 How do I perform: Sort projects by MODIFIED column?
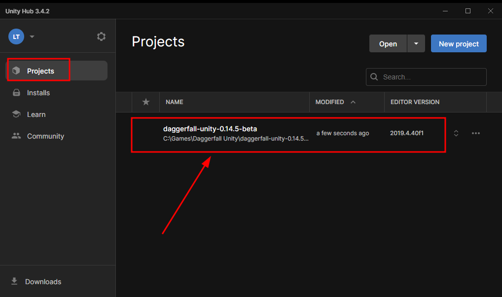click(329, 102)
